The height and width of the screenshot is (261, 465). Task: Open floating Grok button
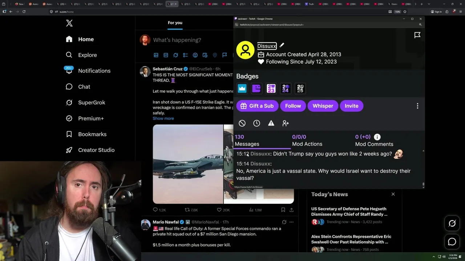click(452, 224)
